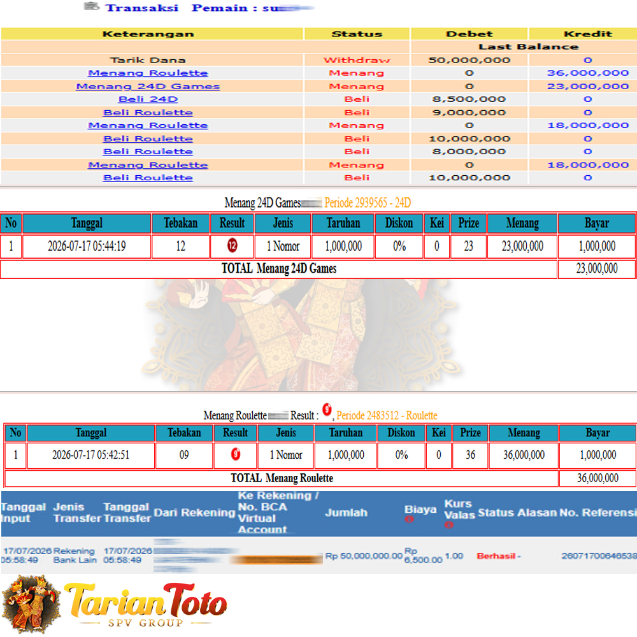Viewport: 637px width, 637px height.
Task: Click the Transaksi icon beside the title
Action: [x=91, y=6]
